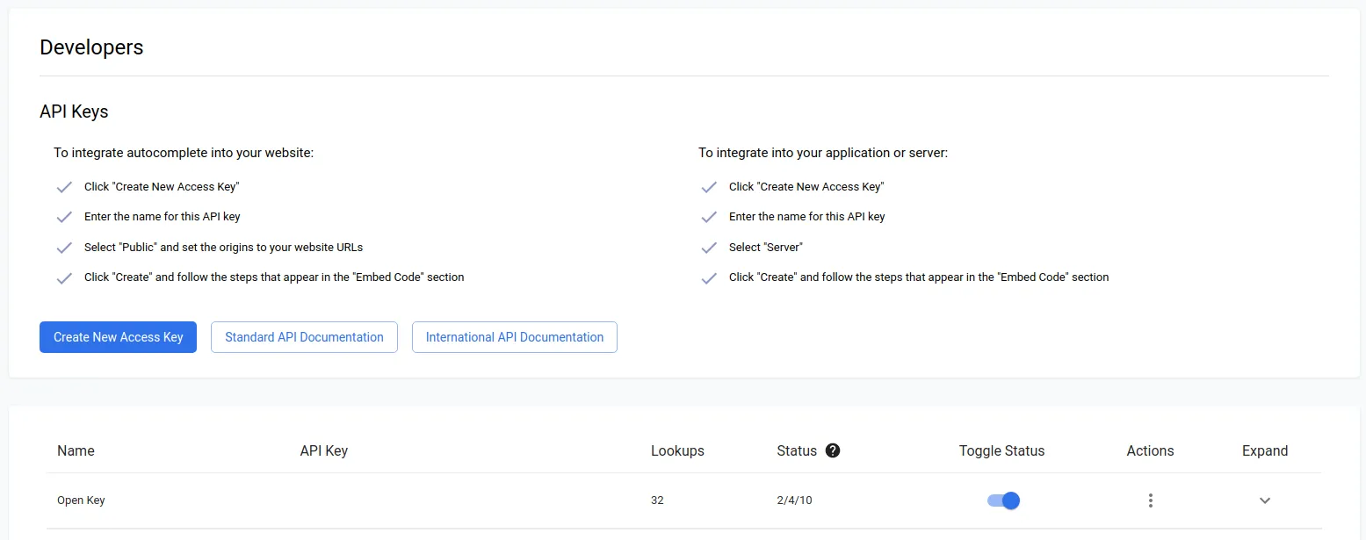Open the International API Documentation
The height and width of the screenshot is (540, 1366).
pos(514,336)
